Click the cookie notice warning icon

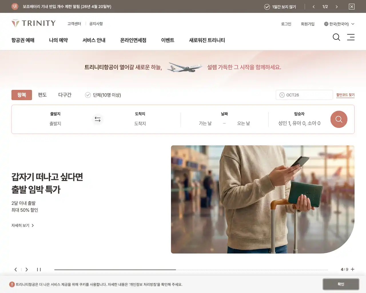pos(12,284)
